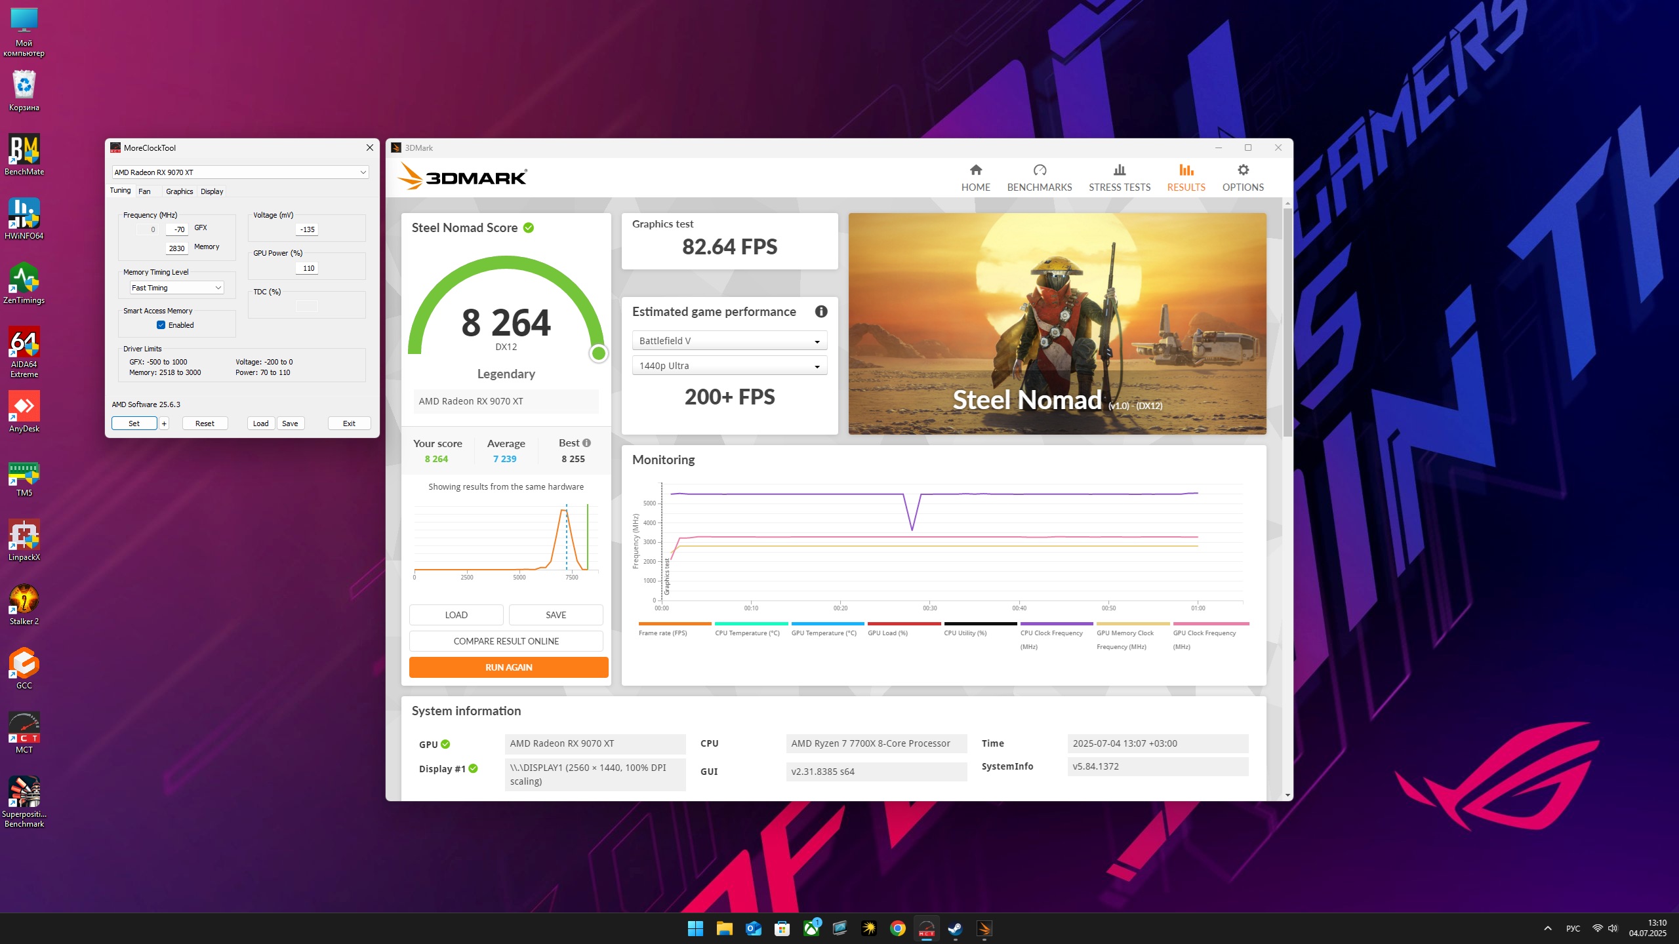Open the 3DMark Home icon
Screen dimensions: 1679x944
coord(975,170)
